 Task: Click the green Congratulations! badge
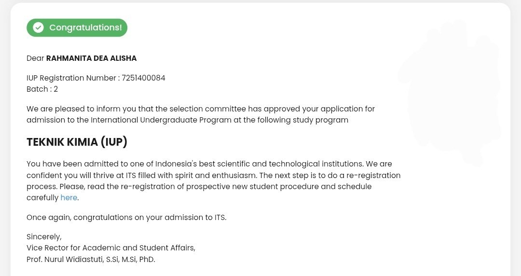coord(77,28)
